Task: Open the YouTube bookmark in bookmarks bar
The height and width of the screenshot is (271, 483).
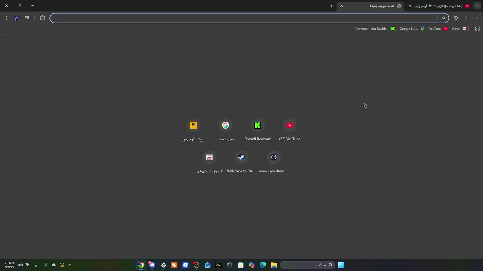Action: click(438, 29)
